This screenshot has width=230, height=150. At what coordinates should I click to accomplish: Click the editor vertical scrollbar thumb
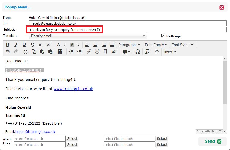[225, 82]
